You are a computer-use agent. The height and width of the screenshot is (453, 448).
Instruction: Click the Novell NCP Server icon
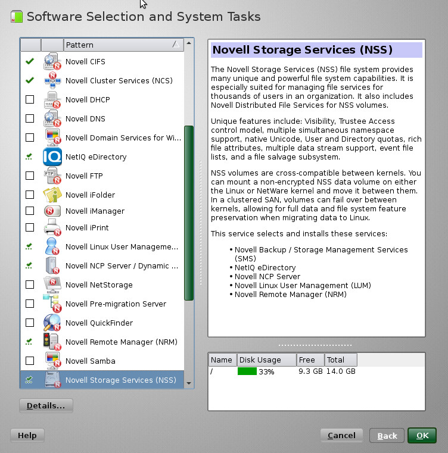(52, 265)
